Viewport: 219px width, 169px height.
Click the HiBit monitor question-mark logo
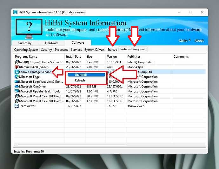pyautogui.click(x=29, y=29)
